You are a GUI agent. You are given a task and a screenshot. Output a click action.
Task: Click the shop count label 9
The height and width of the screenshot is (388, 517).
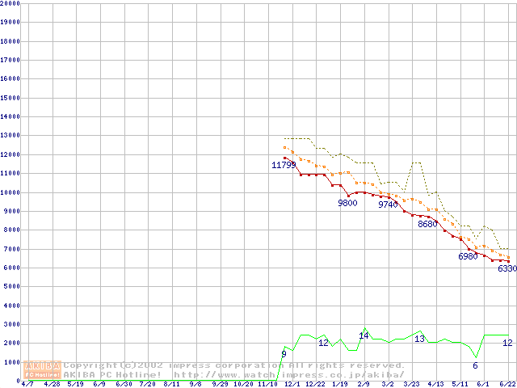(284, 354)
